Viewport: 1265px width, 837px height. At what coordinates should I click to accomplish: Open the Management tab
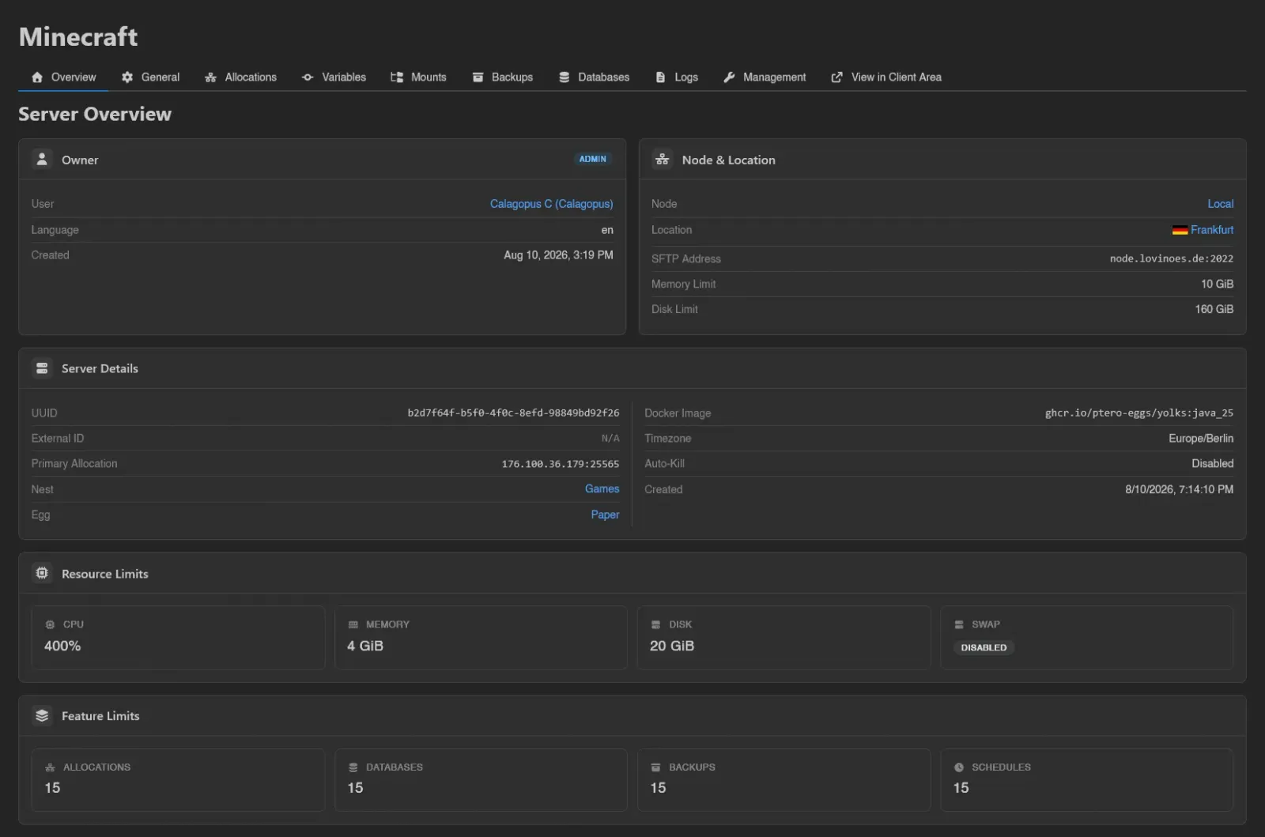765,77
